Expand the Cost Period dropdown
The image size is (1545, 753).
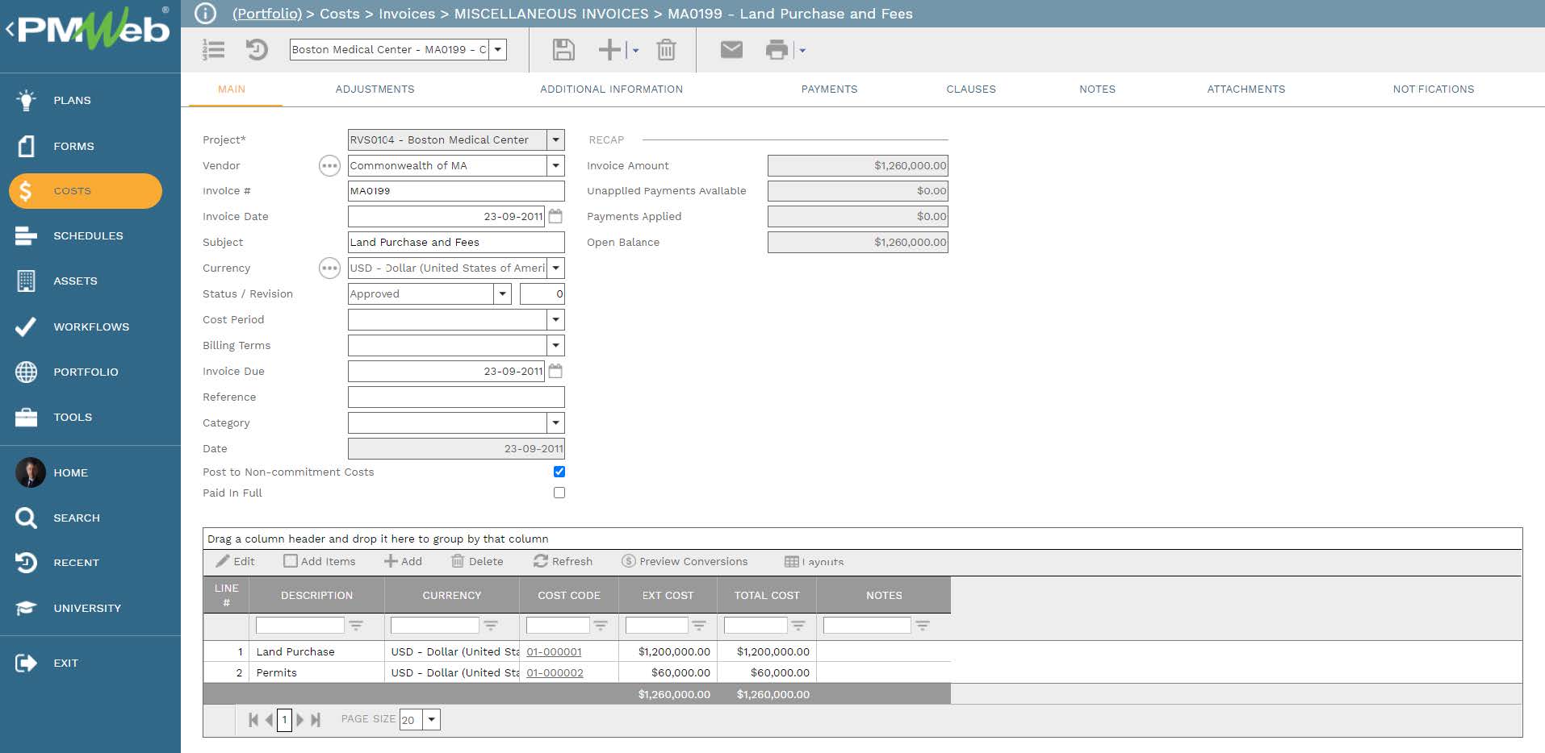(555, 319)
